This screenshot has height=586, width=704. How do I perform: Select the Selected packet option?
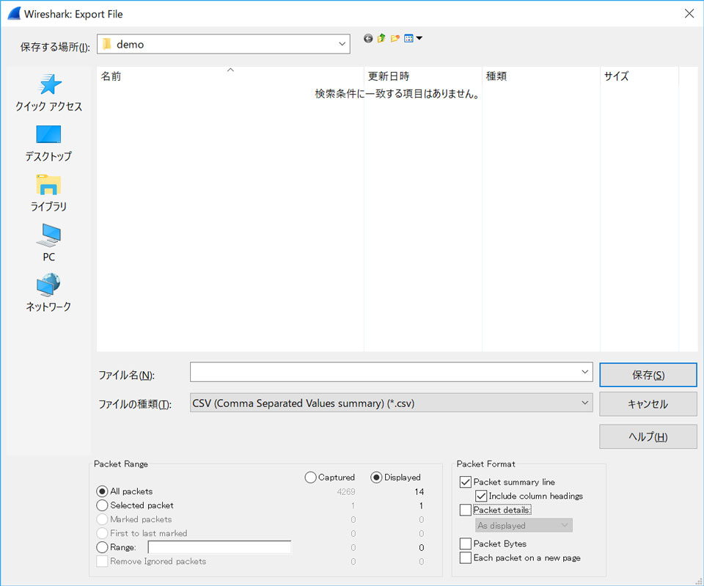pos(103,505)
